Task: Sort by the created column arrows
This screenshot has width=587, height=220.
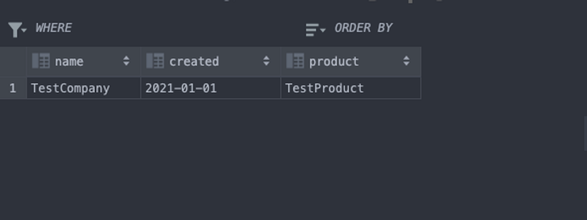Action: pyautogui.click(x=267, y=61)
